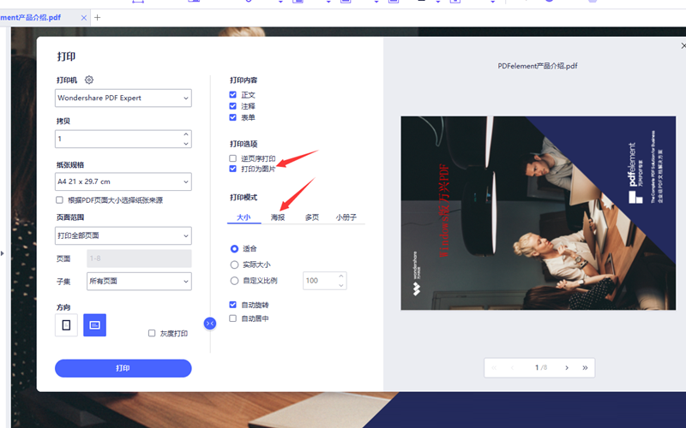
Task: Go to next preview page
Action: tap(567, 367)
